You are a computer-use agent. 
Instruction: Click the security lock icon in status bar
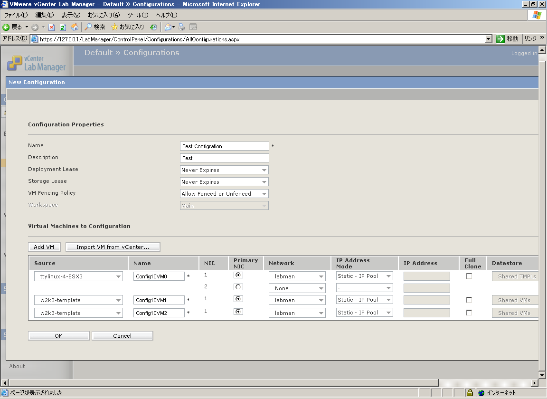point(470,393)
